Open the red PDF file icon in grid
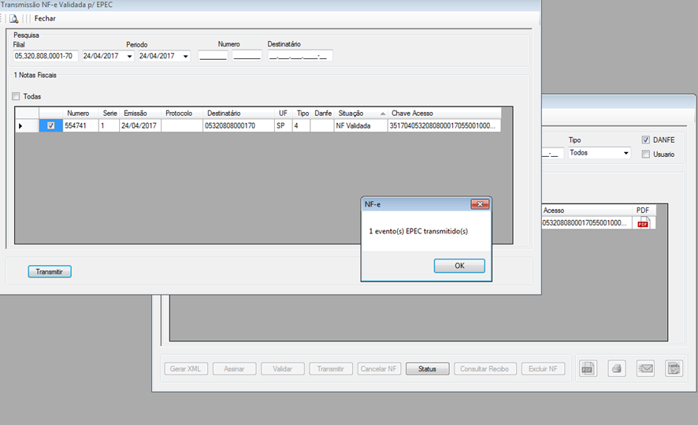Viewport: 698px width, 425px height. tap(643, 222)
